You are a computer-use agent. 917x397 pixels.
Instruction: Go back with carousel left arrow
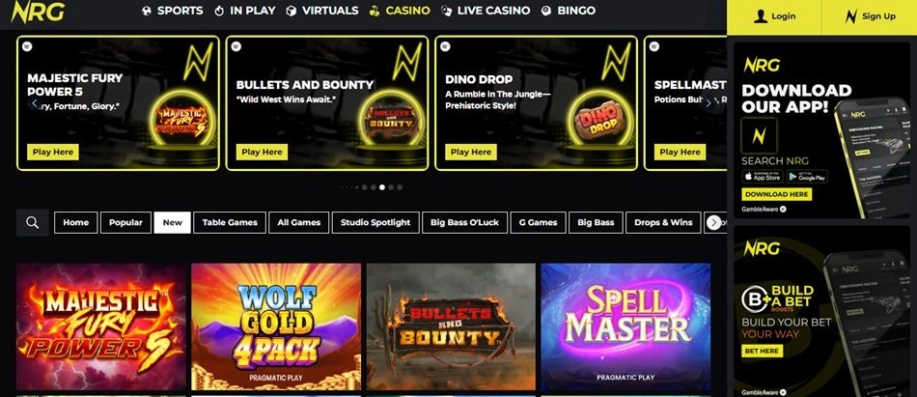(35, 103)
